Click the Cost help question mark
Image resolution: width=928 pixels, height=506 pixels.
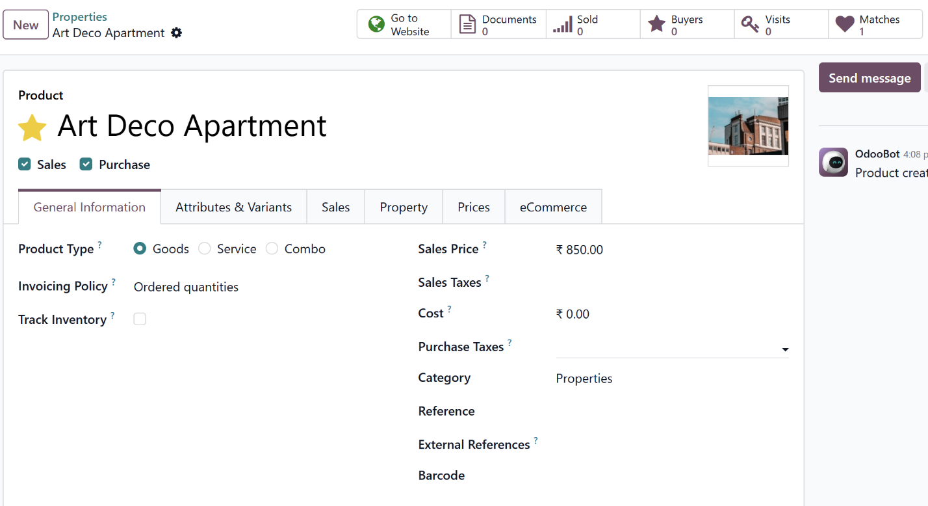449,310
